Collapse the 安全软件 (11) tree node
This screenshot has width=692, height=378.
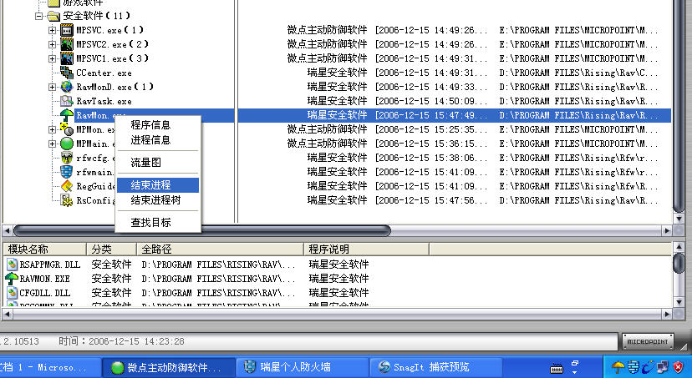click(38, 17)
